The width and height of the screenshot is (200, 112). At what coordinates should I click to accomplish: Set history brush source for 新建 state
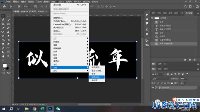[152, 22]
